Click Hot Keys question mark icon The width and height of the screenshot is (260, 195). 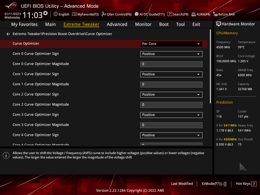pos(254,184)
